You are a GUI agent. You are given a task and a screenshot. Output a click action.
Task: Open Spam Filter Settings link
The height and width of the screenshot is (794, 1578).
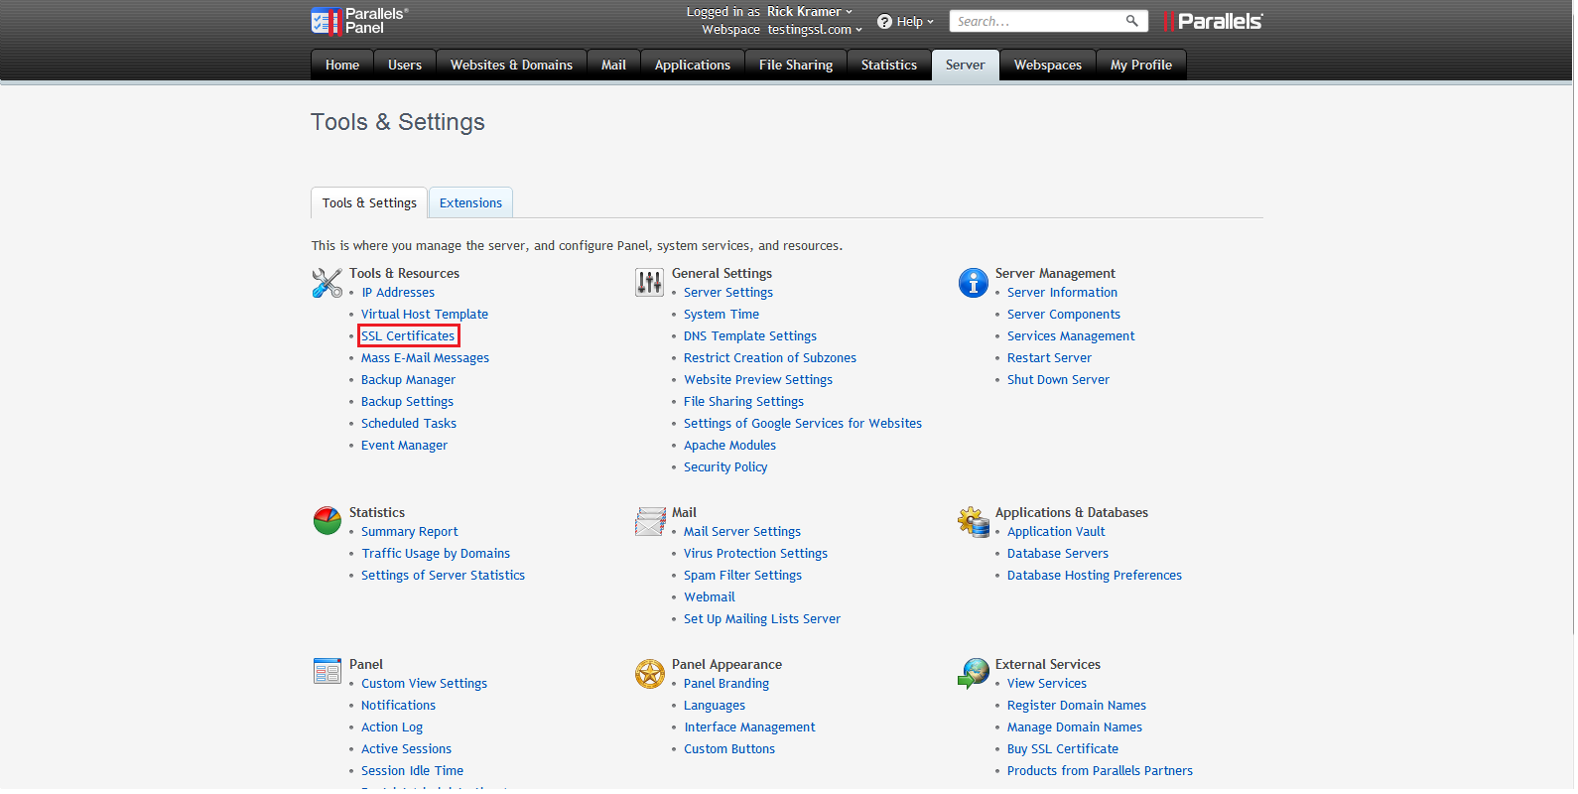[x=742, y=576]
